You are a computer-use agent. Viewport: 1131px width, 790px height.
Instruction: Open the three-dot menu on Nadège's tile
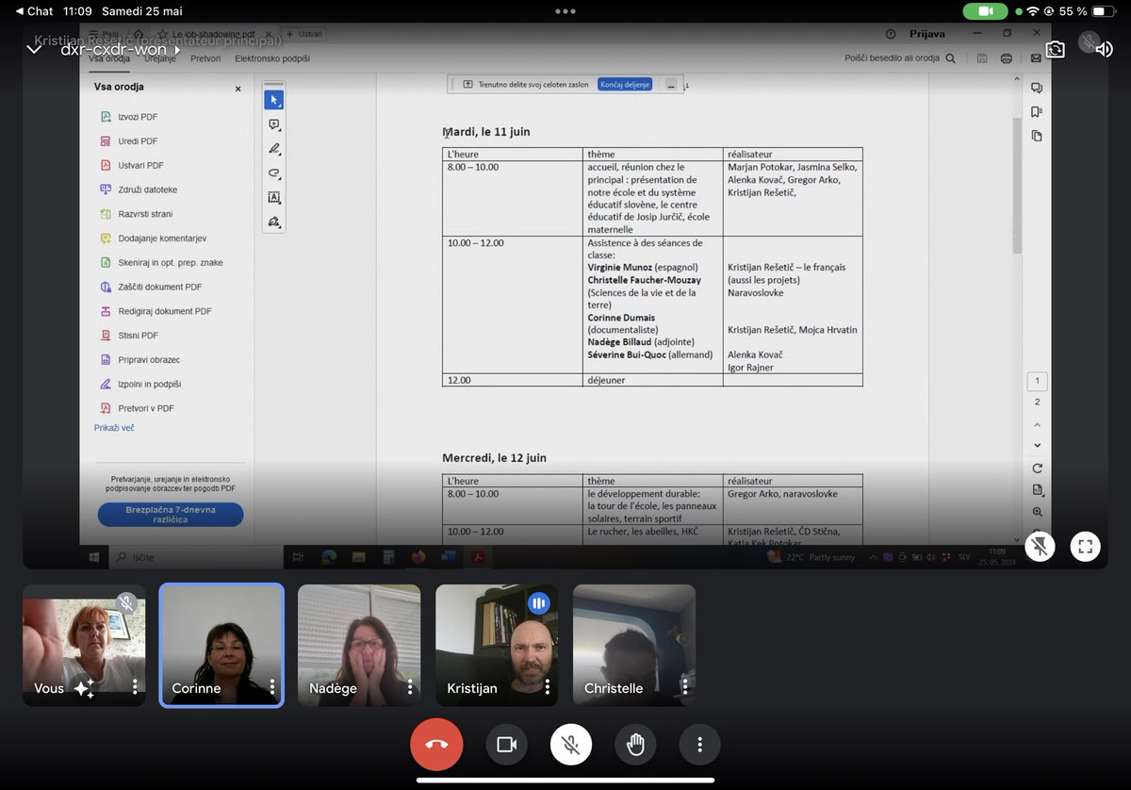click(410, 687)
